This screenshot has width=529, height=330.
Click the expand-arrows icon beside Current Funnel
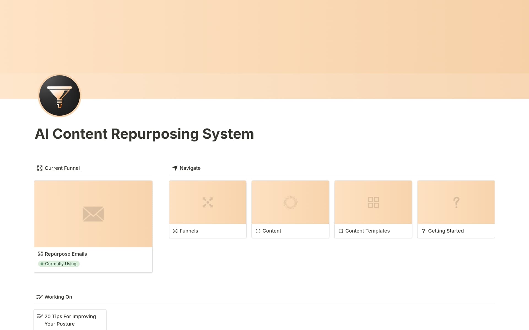click(40, 168)
